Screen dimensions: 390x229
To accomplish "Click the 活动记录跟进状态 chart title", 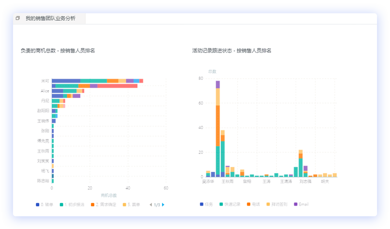I will (232, 50).
